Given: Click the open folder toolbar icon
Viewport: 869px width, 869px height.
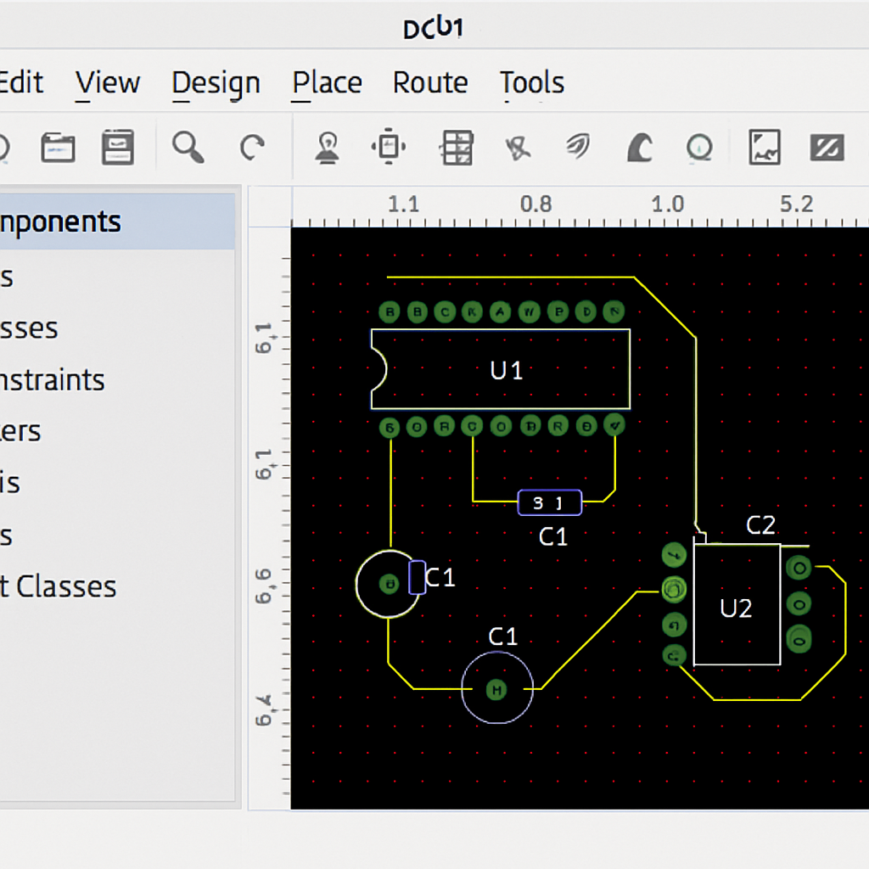Looking at the screenshot, I should coord(58,148).
